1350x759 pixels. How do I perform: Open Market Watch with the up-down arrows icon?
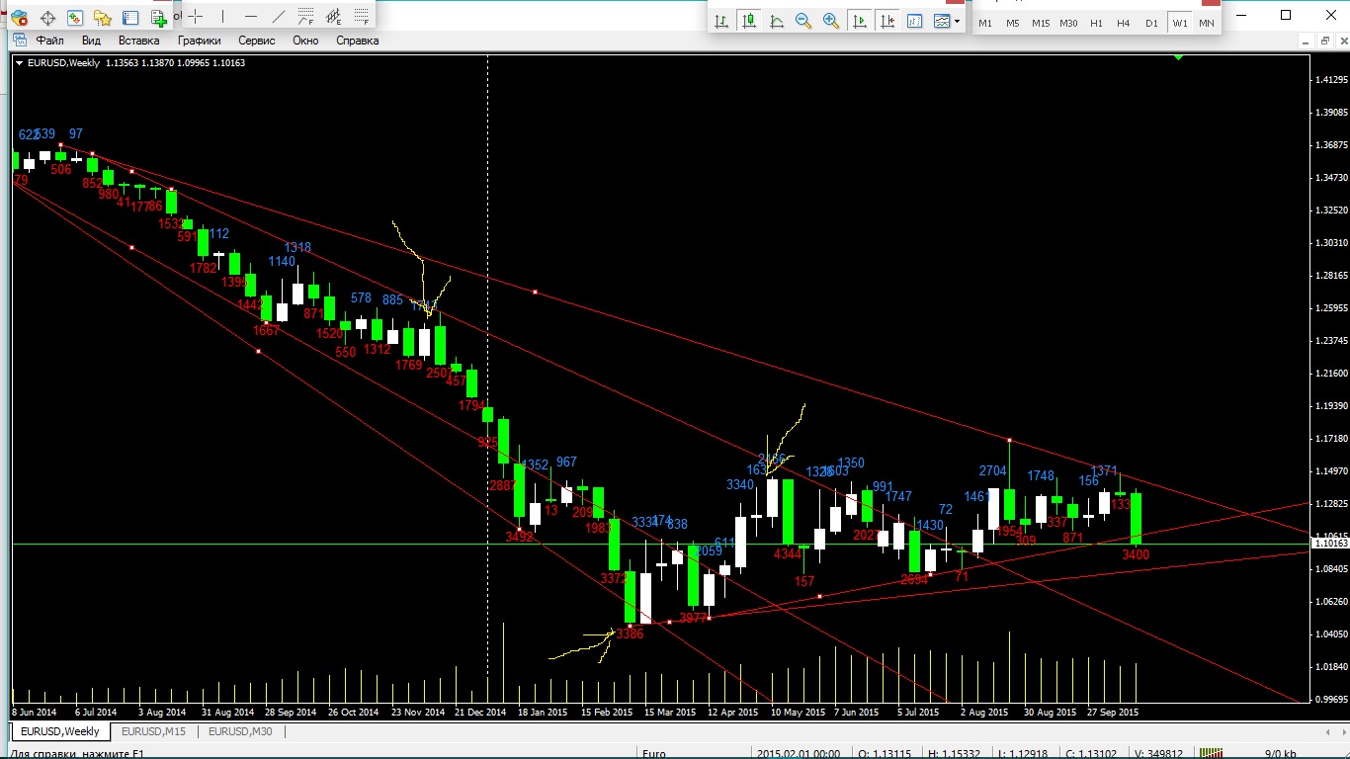click(75, 18)
